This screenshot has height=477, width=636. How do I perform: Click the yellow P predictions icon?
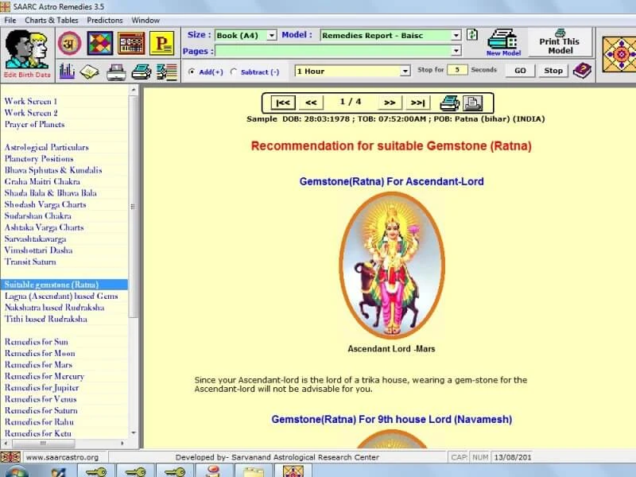[x=162, y=43]
